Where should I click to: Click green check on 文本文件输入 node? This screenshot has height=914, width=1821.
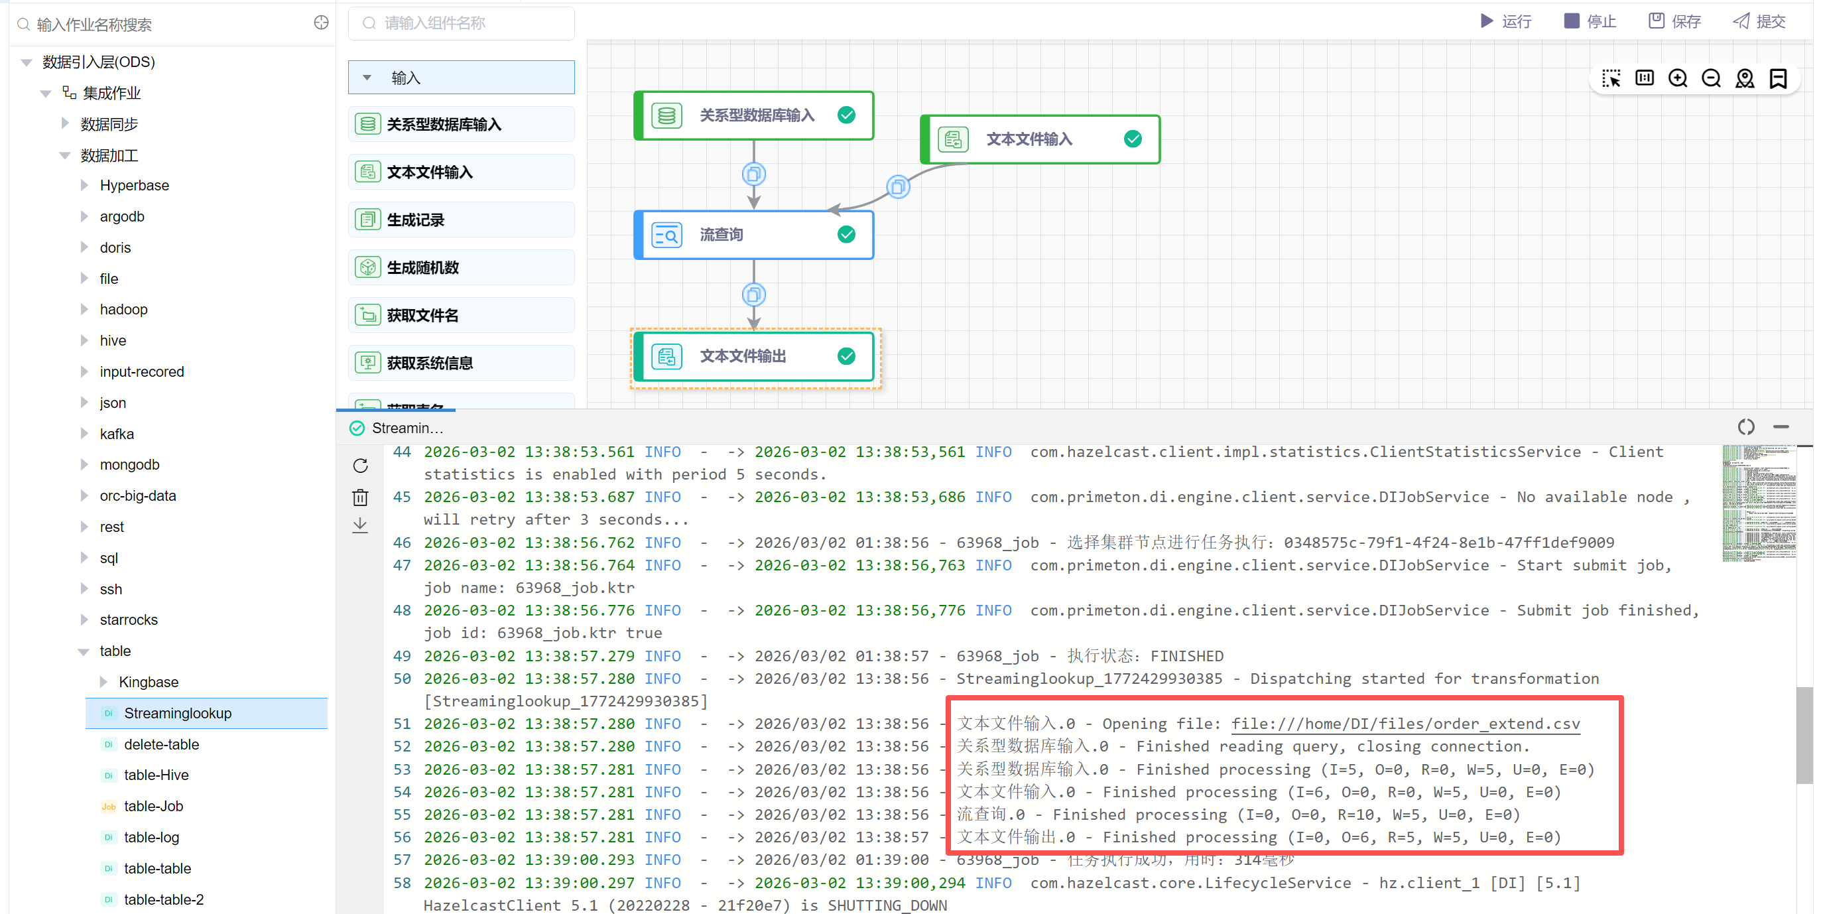pyautogui.click(x=1132, y=139)
